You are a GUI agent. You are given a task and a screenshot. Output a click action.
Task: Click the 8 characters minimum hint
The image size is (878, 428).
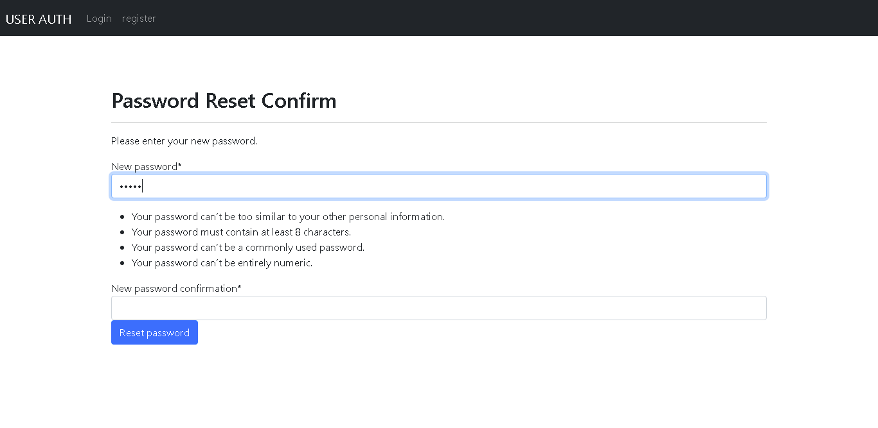pos(241,232)
